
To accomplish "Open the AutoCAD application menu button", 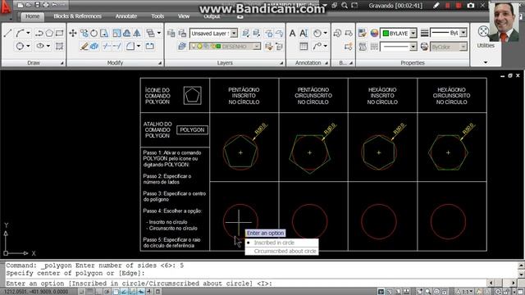I will coord(6,7).
